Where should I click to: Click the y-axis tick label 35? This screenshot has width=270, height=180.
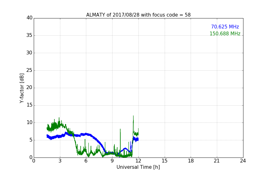click(29, 35)
